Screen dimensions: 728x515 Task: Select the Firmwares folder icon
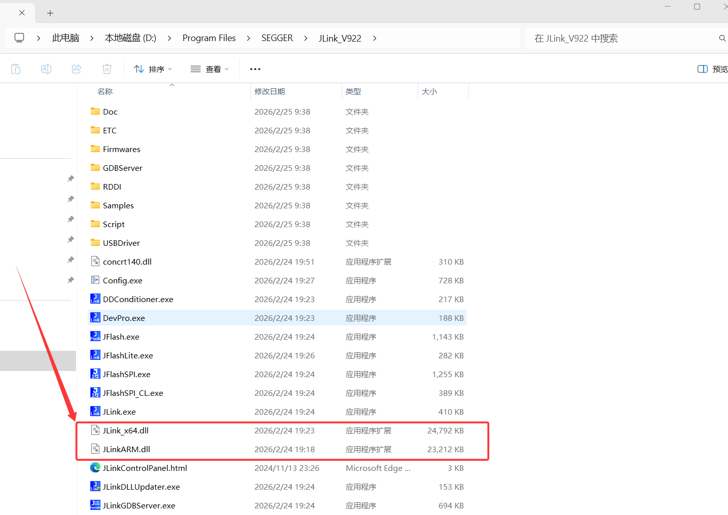click(95, 149)
